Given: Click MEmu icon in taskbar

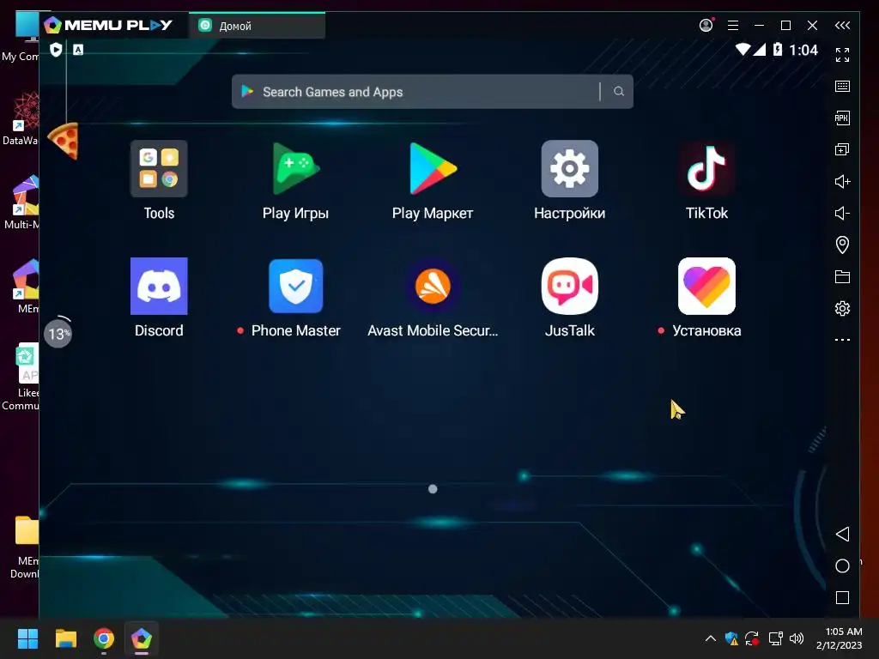Looking at the screenshot, I should point(142,638).
